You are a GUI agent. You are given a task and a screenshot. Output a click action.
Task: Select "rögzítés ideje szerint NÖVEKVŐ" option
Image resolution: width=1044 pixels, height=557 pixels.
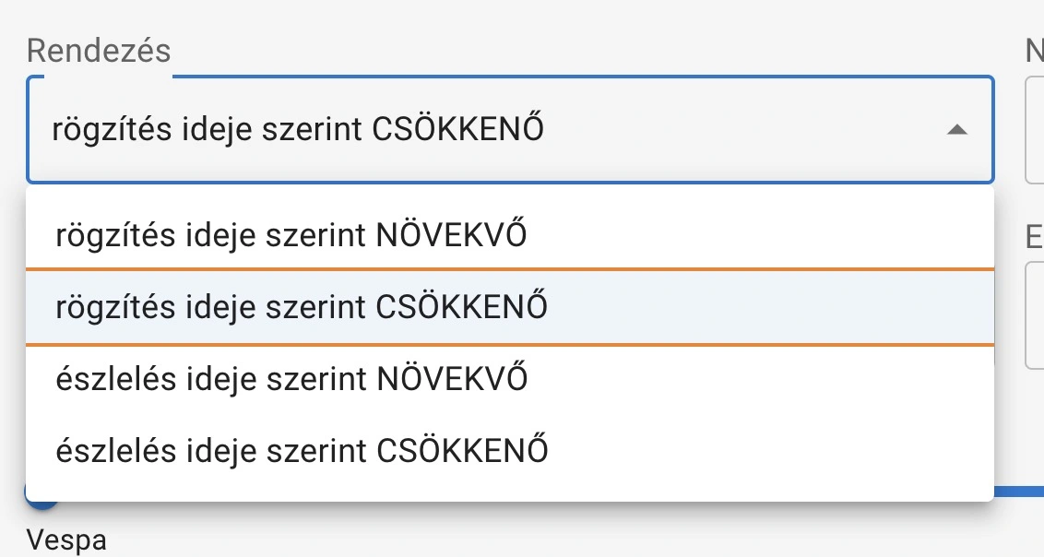coord(291,235)
